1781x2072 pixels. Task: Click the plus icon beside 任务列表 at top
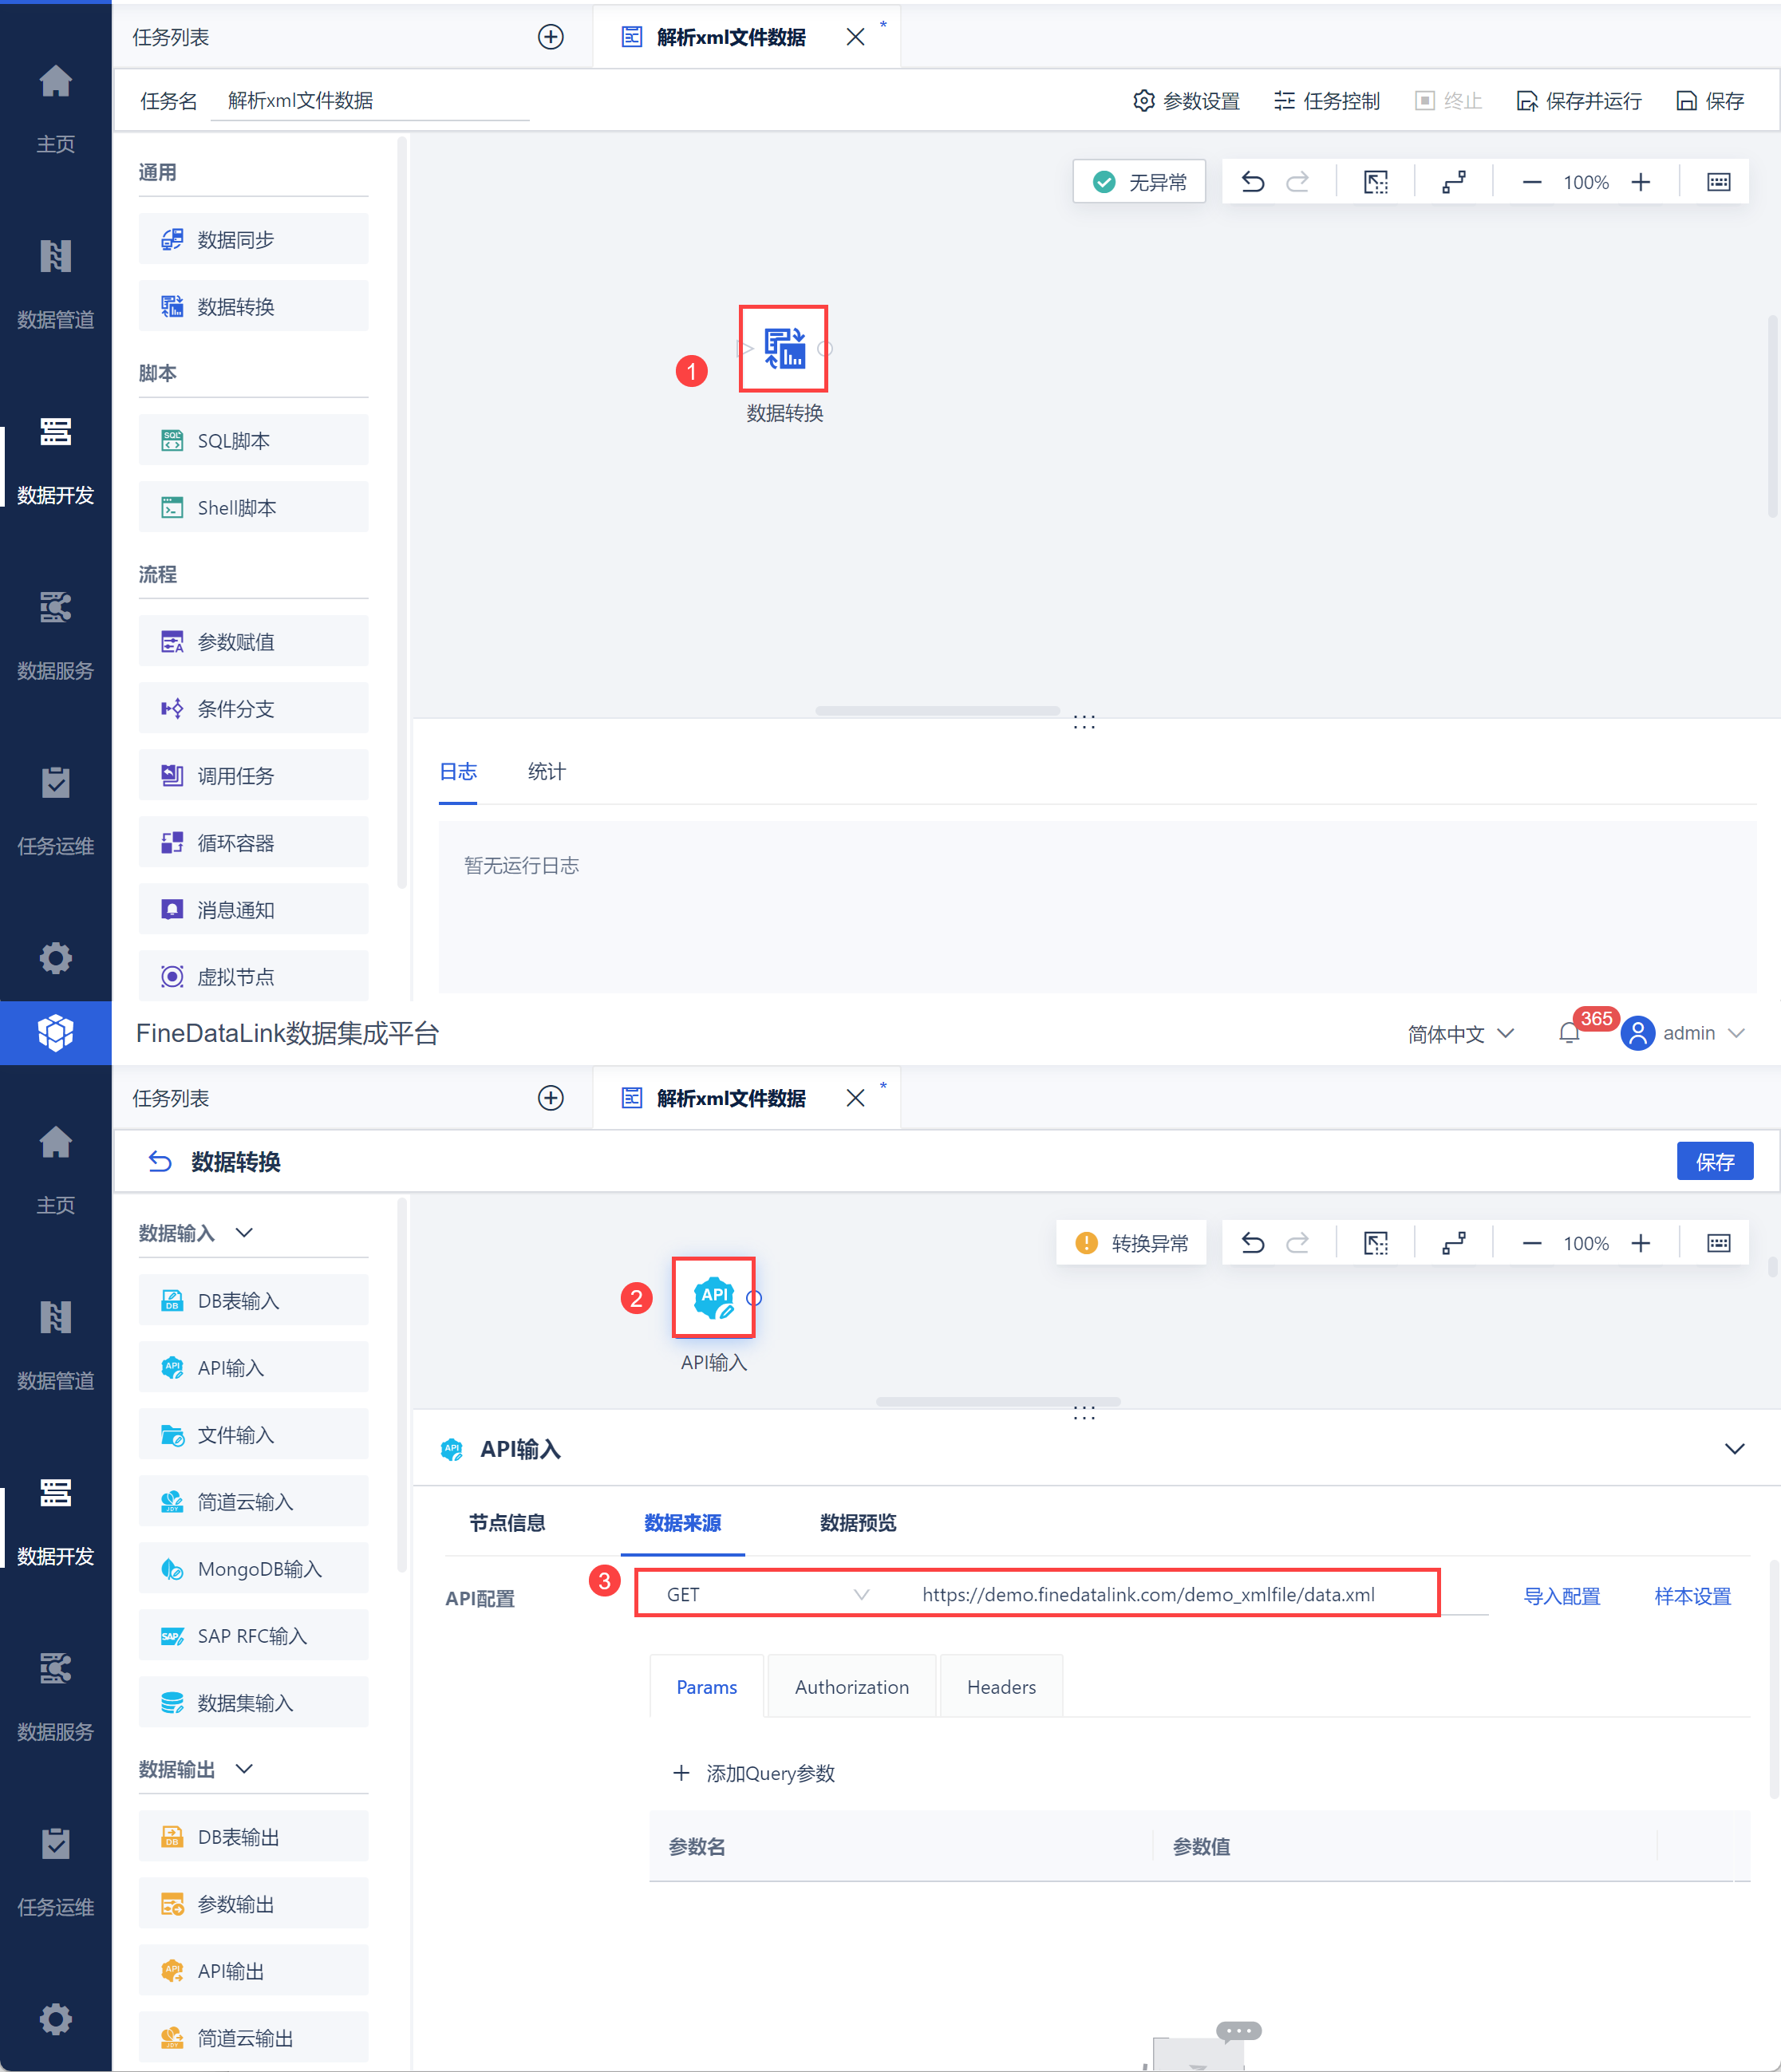click(551, 37)
